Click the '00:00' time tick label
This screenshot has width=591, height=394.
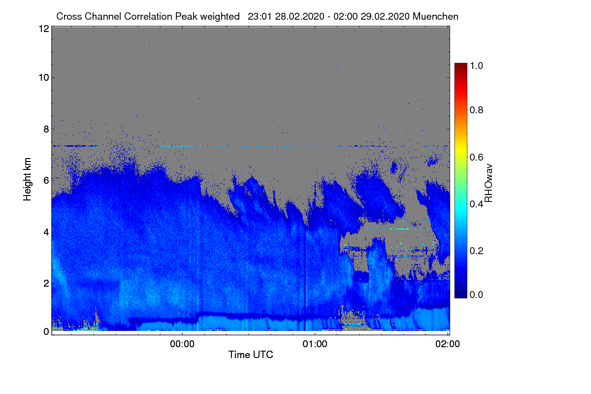pyautogui.click(x=182, y=344)
